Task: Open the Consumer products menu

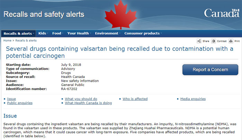Action: click(143, 34)
